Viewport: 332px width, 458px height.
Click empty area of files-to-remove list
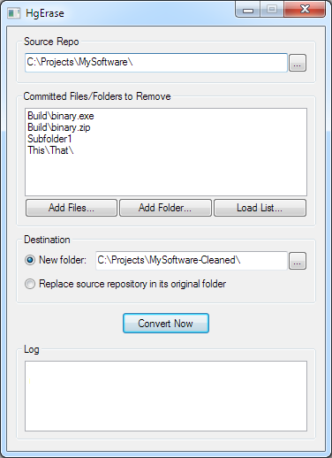coord(166,175)
